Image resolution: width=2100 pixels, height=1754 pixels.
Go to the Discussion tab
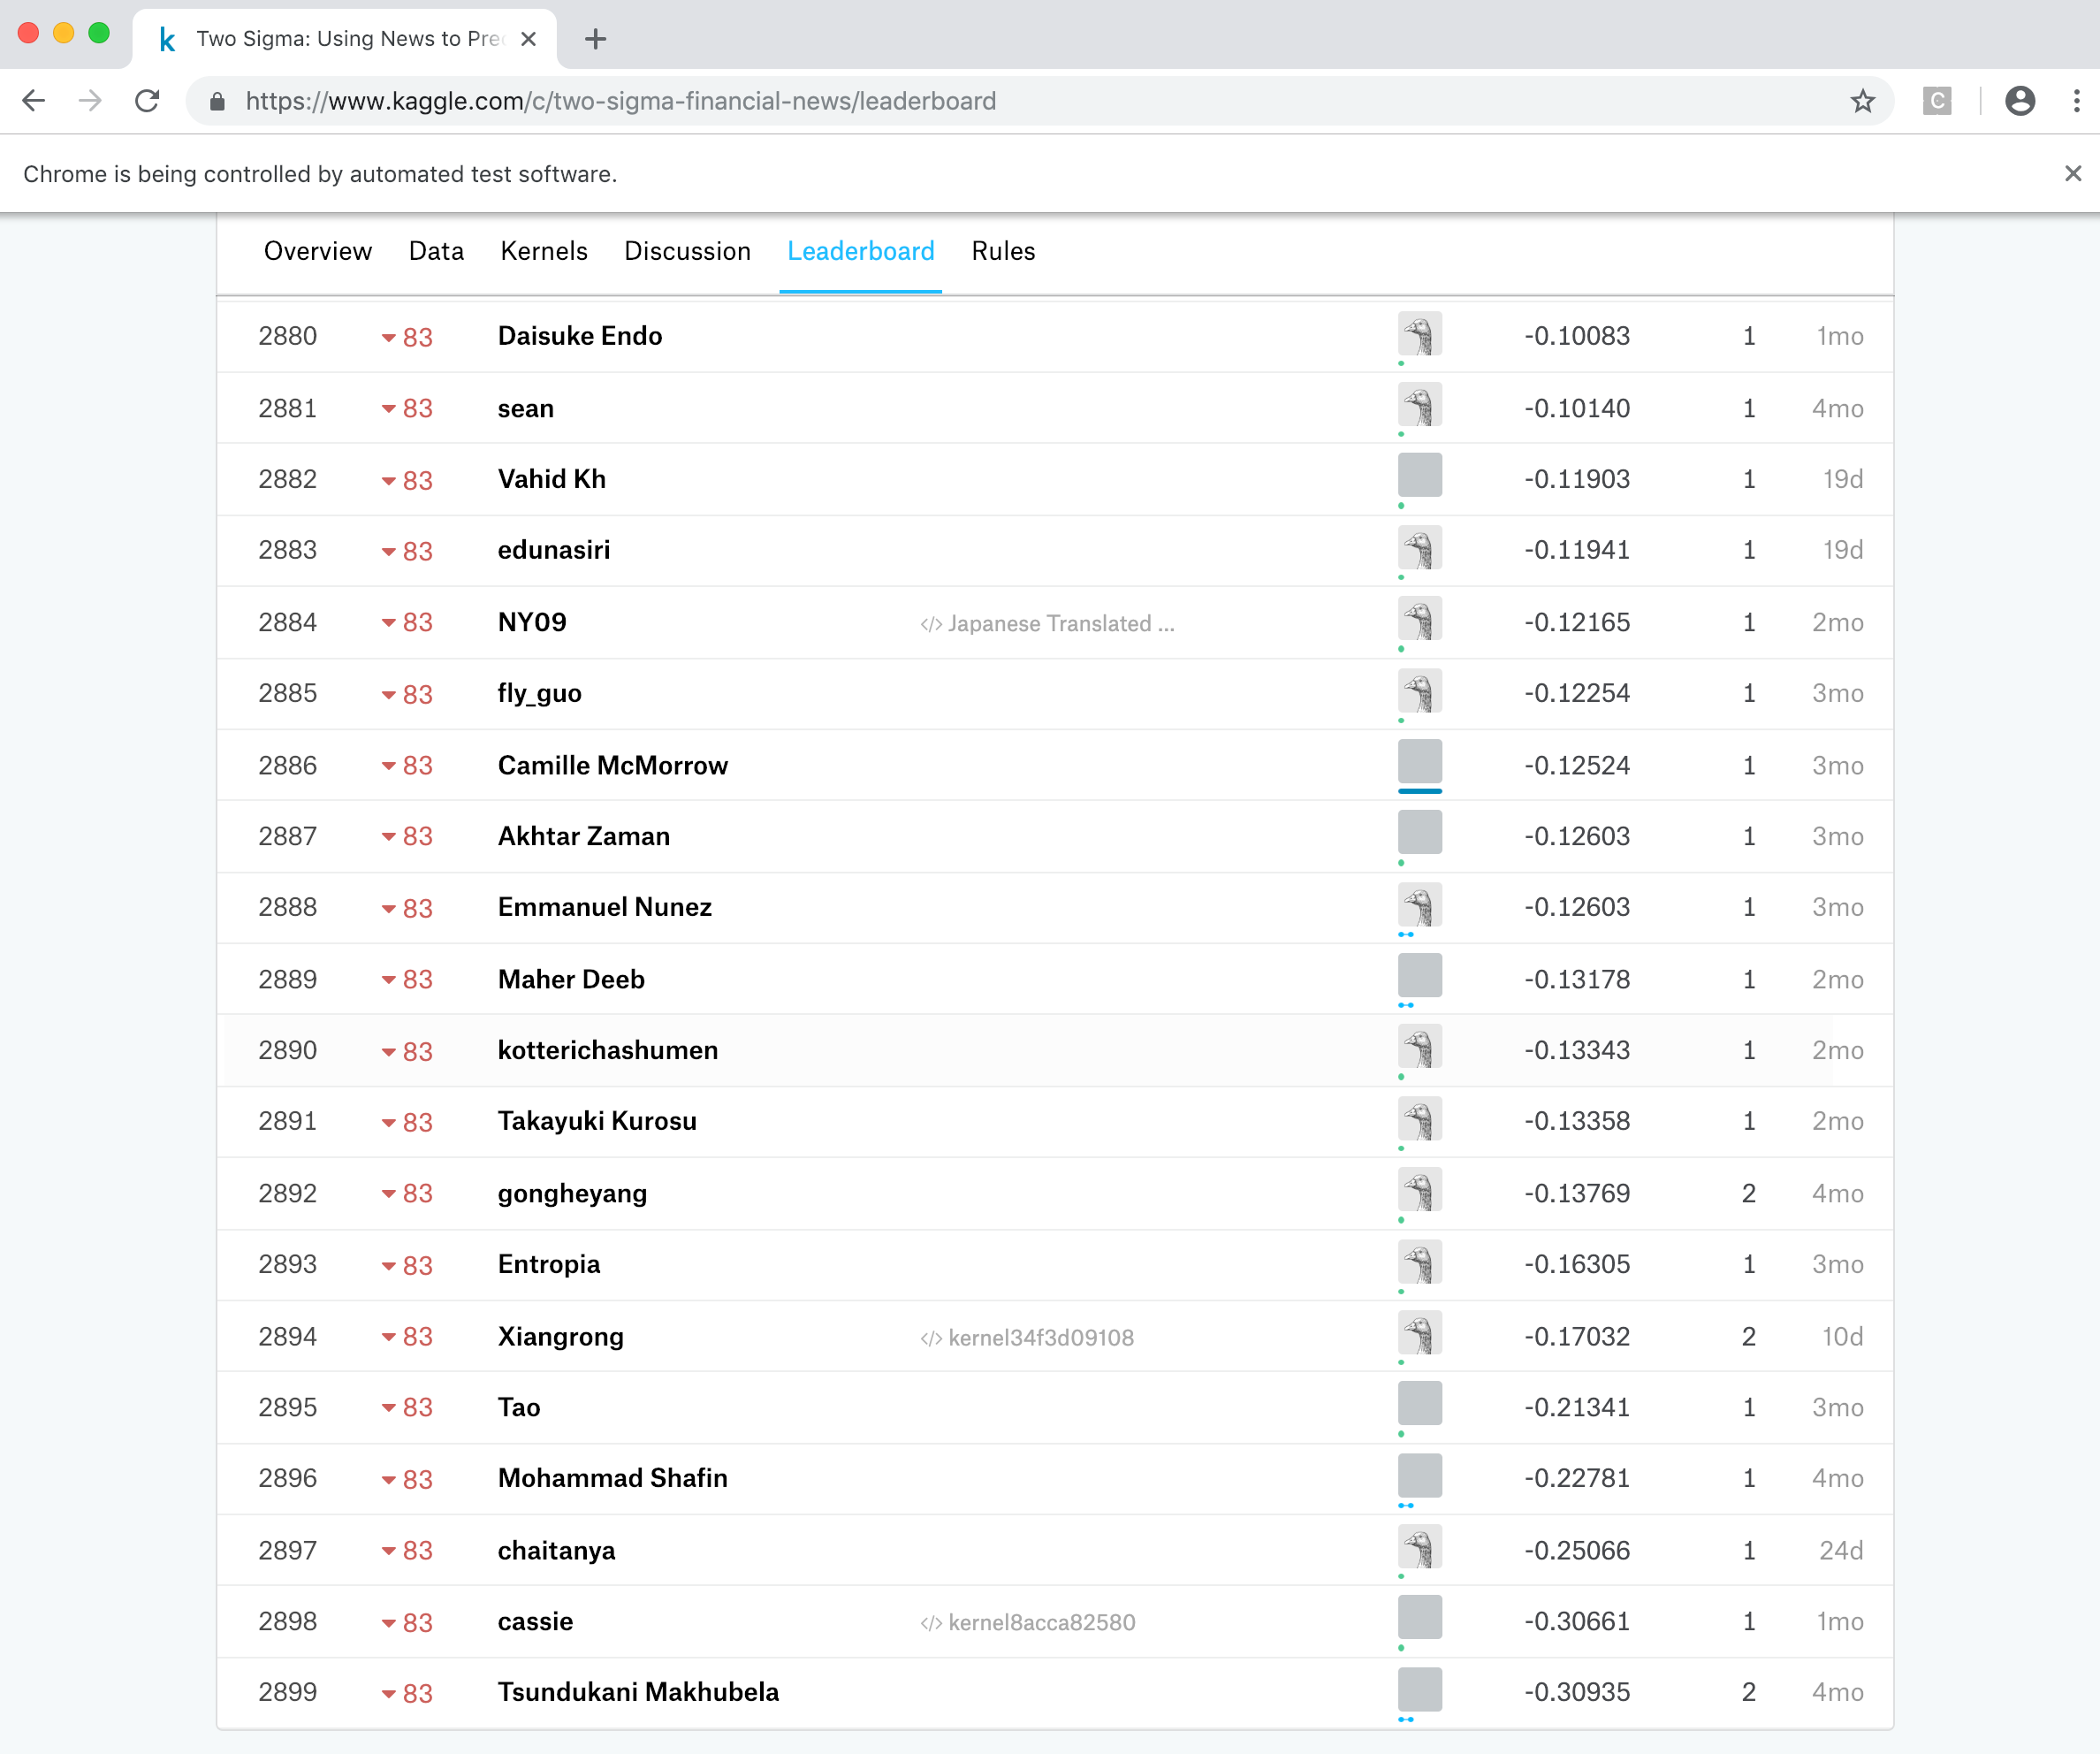pos(687,251)
